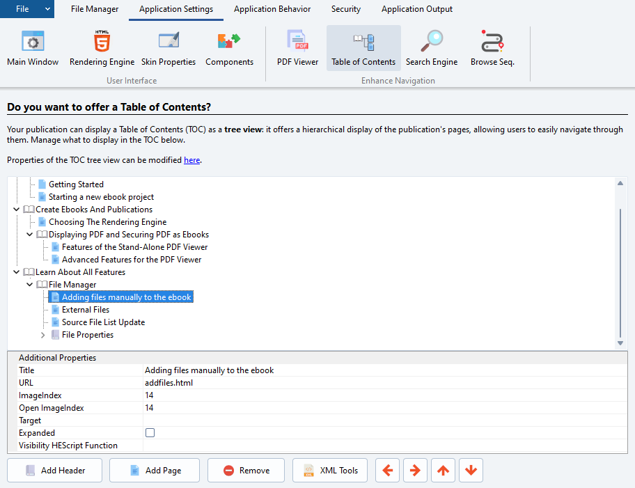
Task: Switch to the Application Behavior tab
Action: point(272,9)
